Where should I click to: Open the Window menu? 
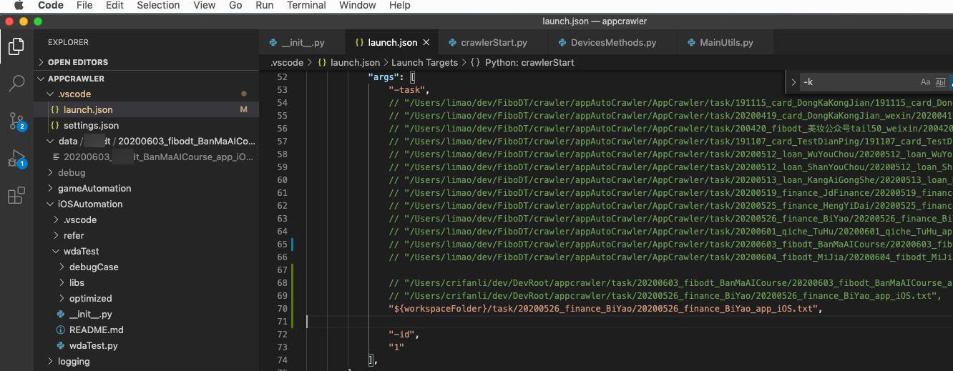tap(358, 5)
